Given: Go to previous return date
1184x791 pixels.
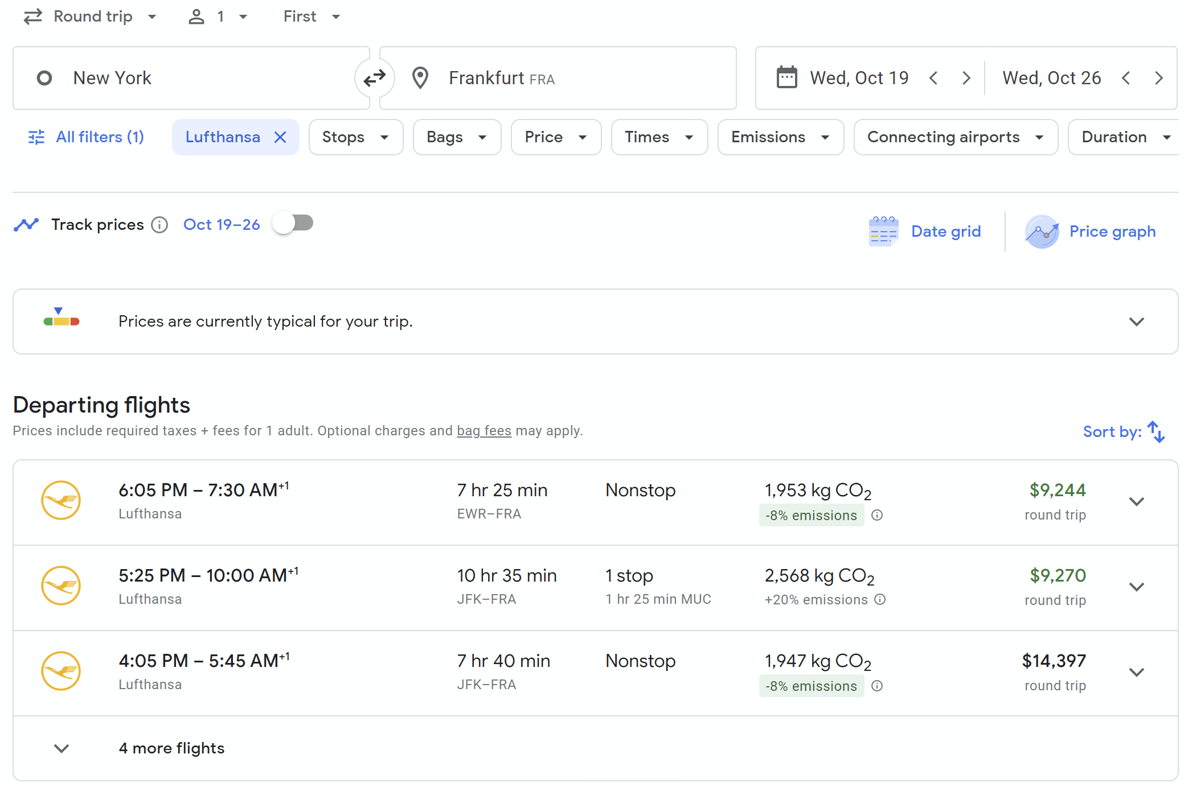Looking at the screenshot, I should (1125, 78).
